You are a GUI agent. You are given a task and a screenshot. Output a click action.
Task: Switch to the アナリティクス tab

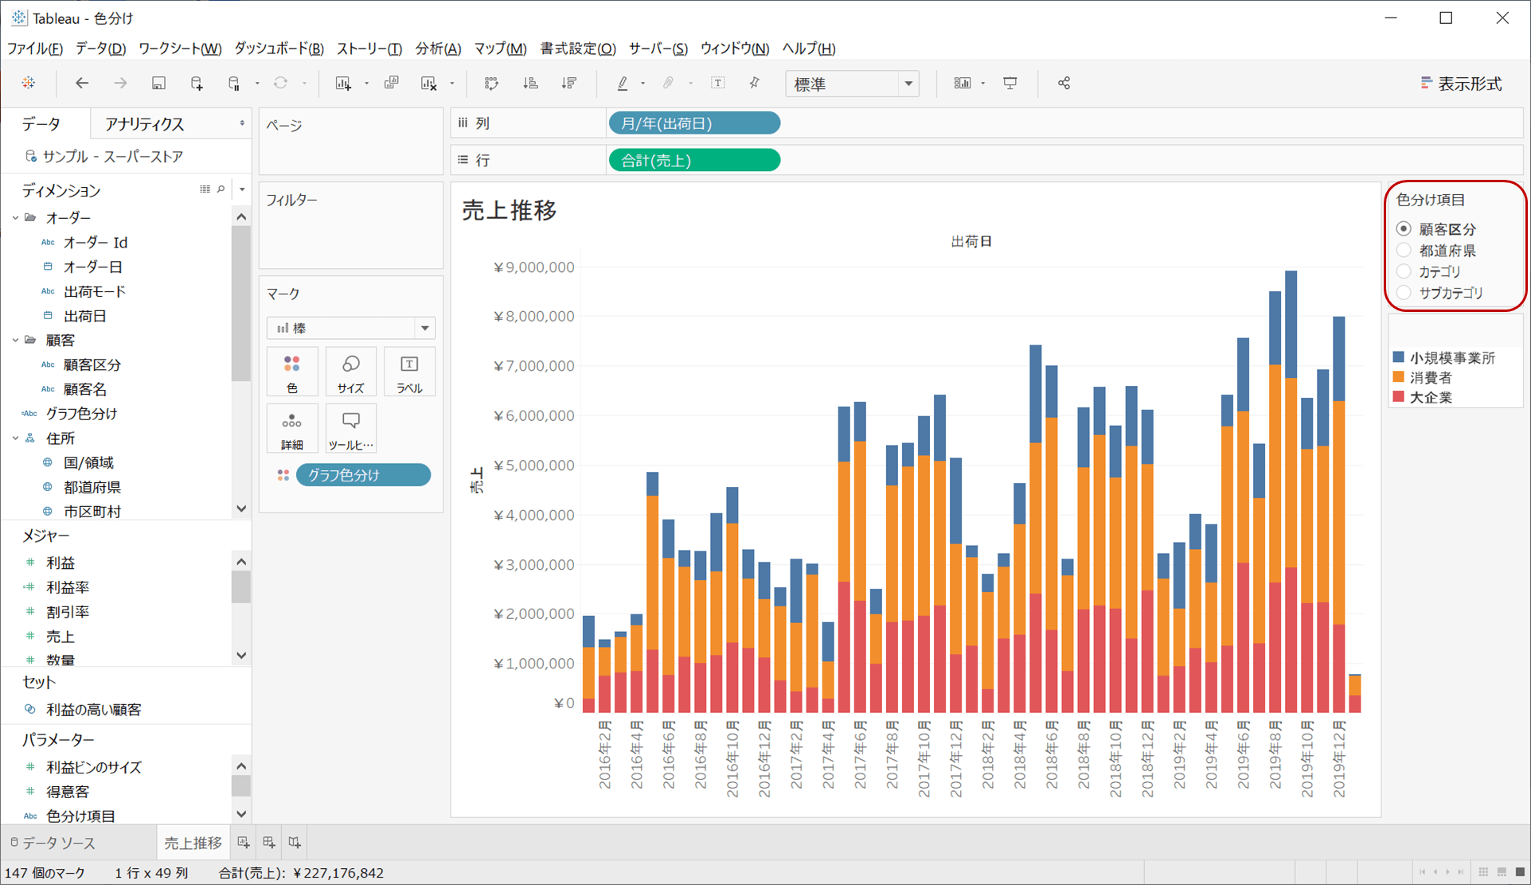point(144,123)
